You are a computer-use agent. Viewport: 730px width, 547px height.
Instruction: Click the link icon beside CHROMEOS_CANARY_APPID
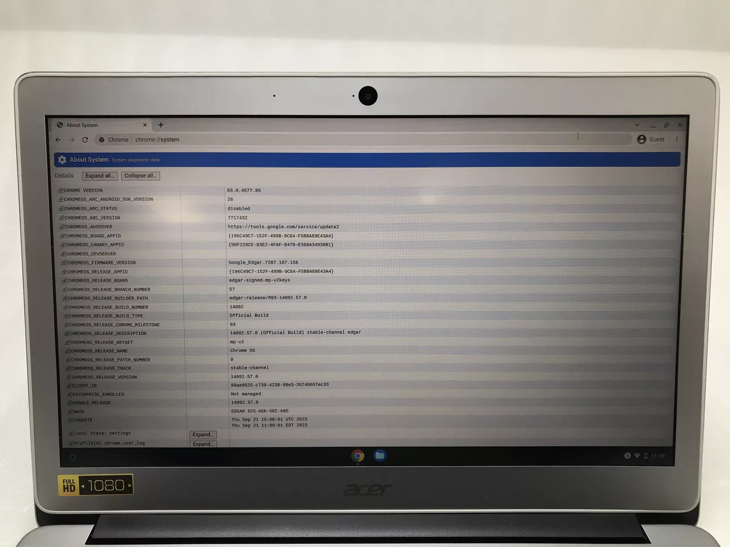coord(63,245)
